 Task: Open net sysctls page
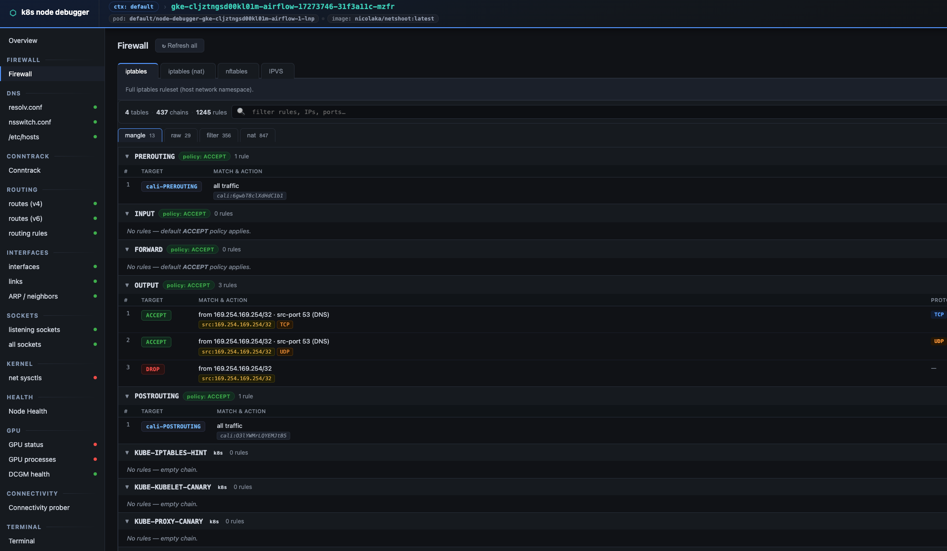point(53,378)
